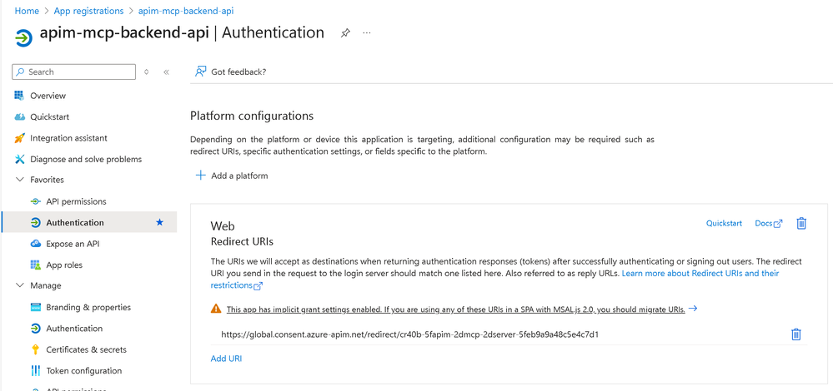Click the implicit grant warning arrow
The width and height of the screenshot is (833, 391).
point(694,309)
